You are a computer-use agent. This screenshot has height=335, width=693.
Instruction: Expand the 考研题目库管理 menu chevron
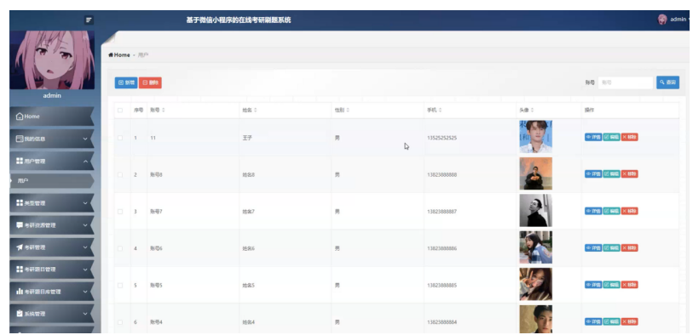[x=85, y=292]
